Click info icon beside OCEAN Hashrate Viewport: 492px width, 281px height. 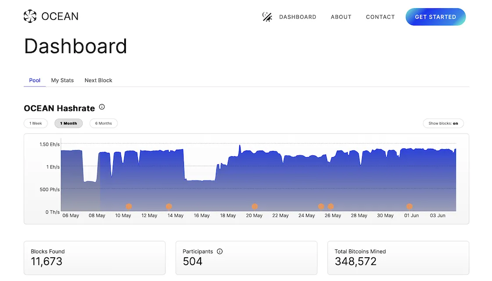102,107
